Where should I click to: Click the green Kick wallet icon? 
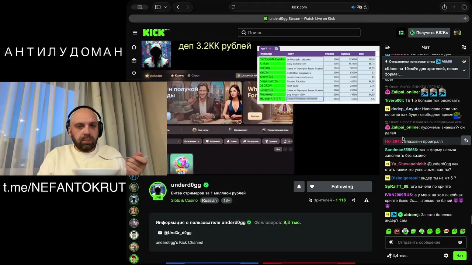tap(401, 33)
